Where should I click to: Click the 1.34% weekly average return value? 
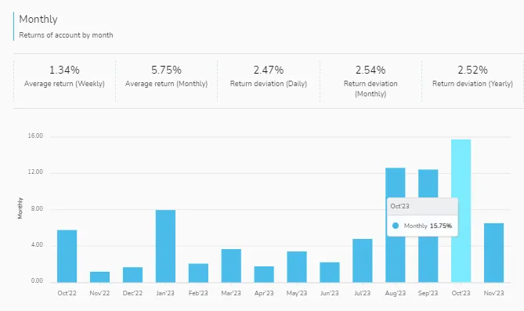coord(64,70)
